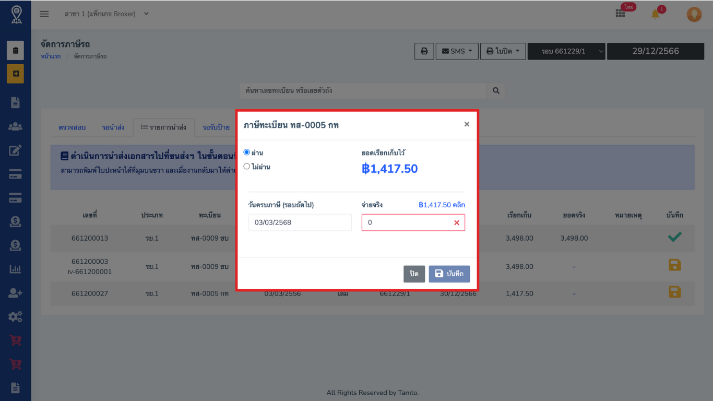713x401 pixels.
Task: Click the 03/03/2556 date cell
Action: tap(282, 294)
